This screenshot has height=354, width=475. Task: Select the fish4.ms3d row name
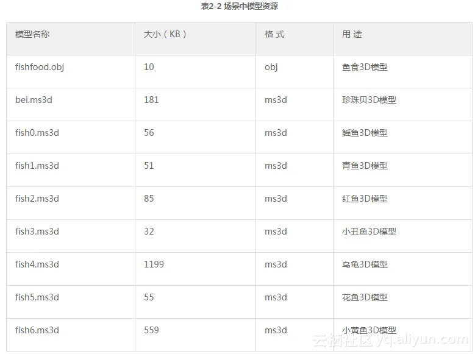click(37, 264)
